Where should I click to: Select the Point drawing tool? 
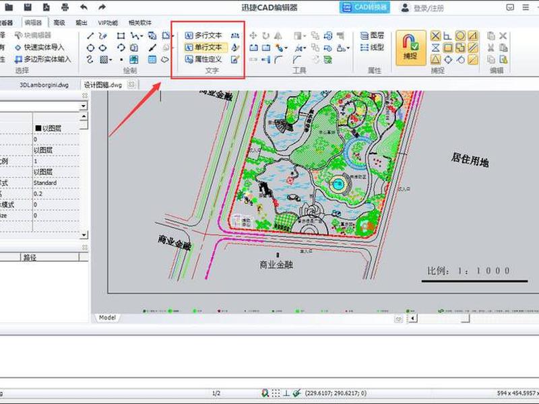point(121,60)
